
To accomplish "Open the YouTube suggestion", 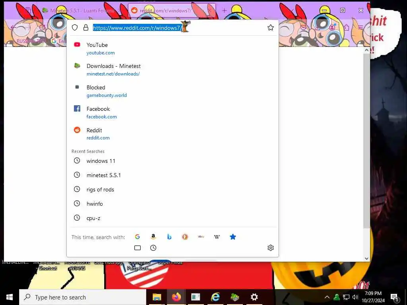I will point(172,48).
